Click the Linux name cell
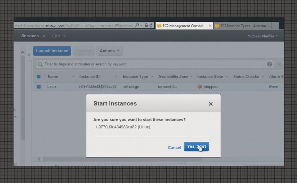This screenshot has height=183, width=297. pyautogui.click(x=52, y=86)
